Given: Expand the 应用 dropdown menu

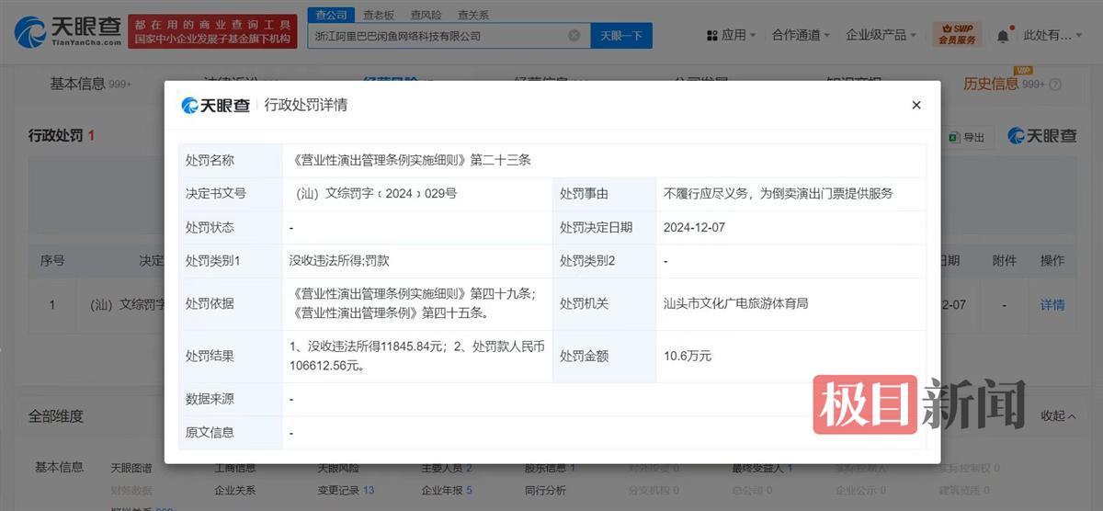Looking at the screenshot, I should click(733, 35).
